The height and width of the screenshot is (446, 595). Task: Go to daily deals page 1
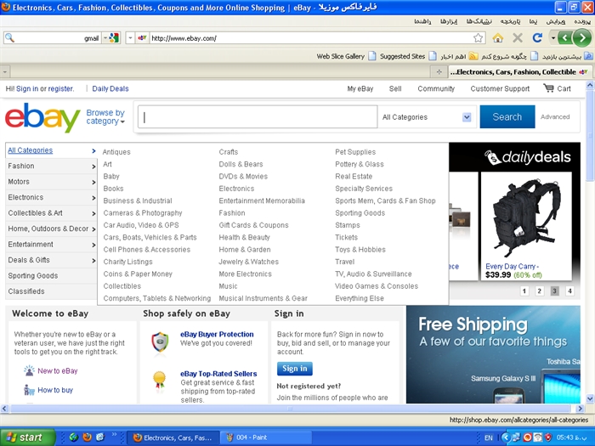(524, 291)
